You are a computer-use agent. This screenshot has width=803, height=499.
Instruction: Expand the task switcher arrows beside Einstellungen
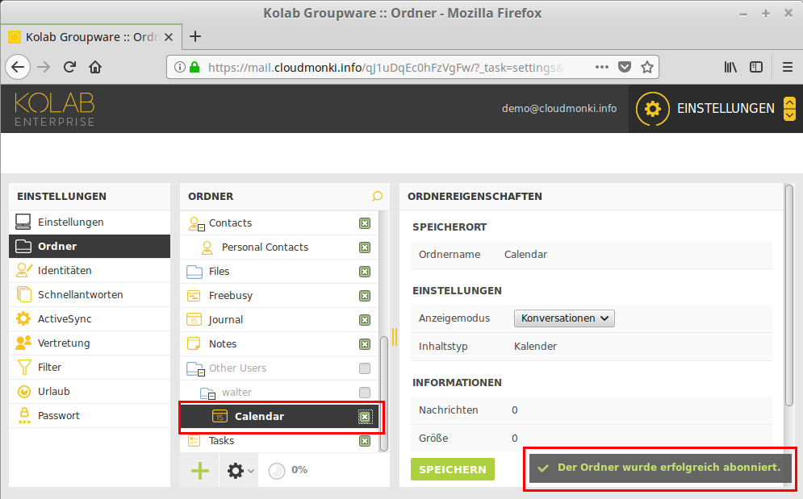(790, 109)
